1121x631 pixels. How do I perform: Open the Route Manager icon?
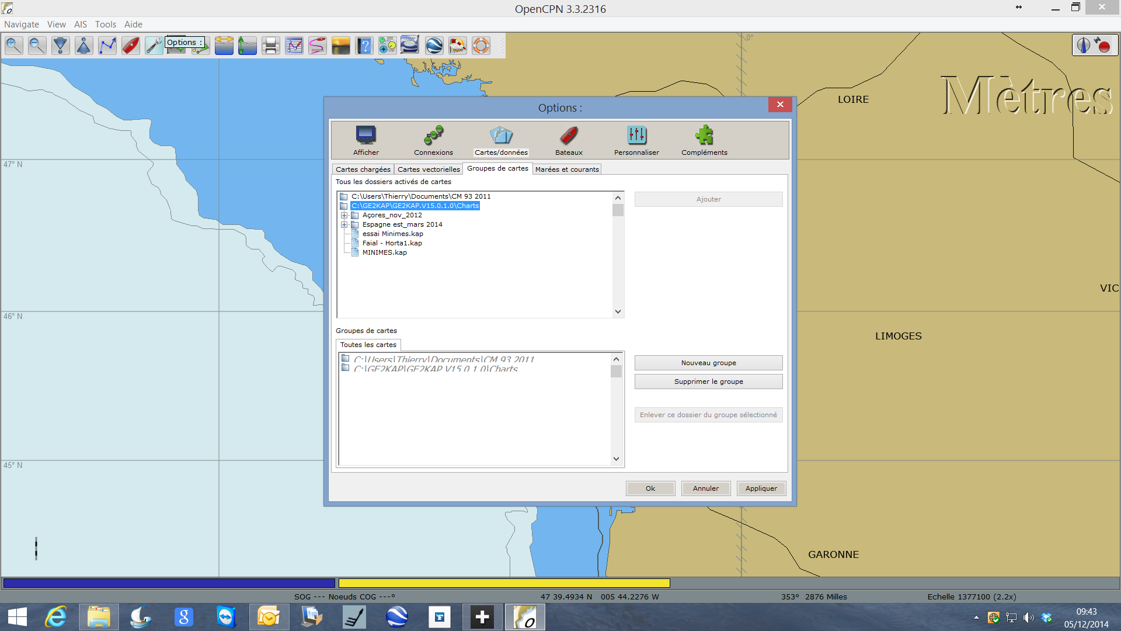294,46
